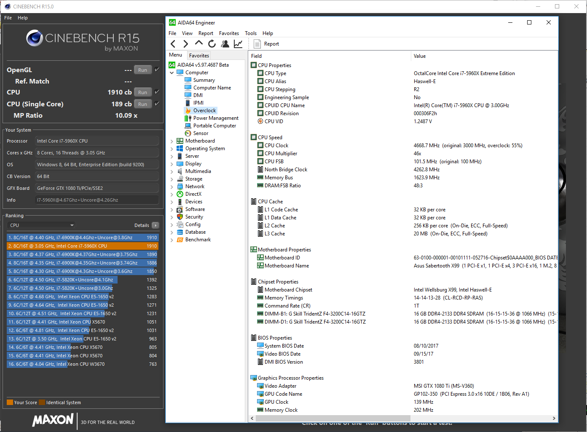Image resolution: width=587 pixels, height=432 pixels.
Task: Expand the Network tree node
Action: [x=172, y=186]
